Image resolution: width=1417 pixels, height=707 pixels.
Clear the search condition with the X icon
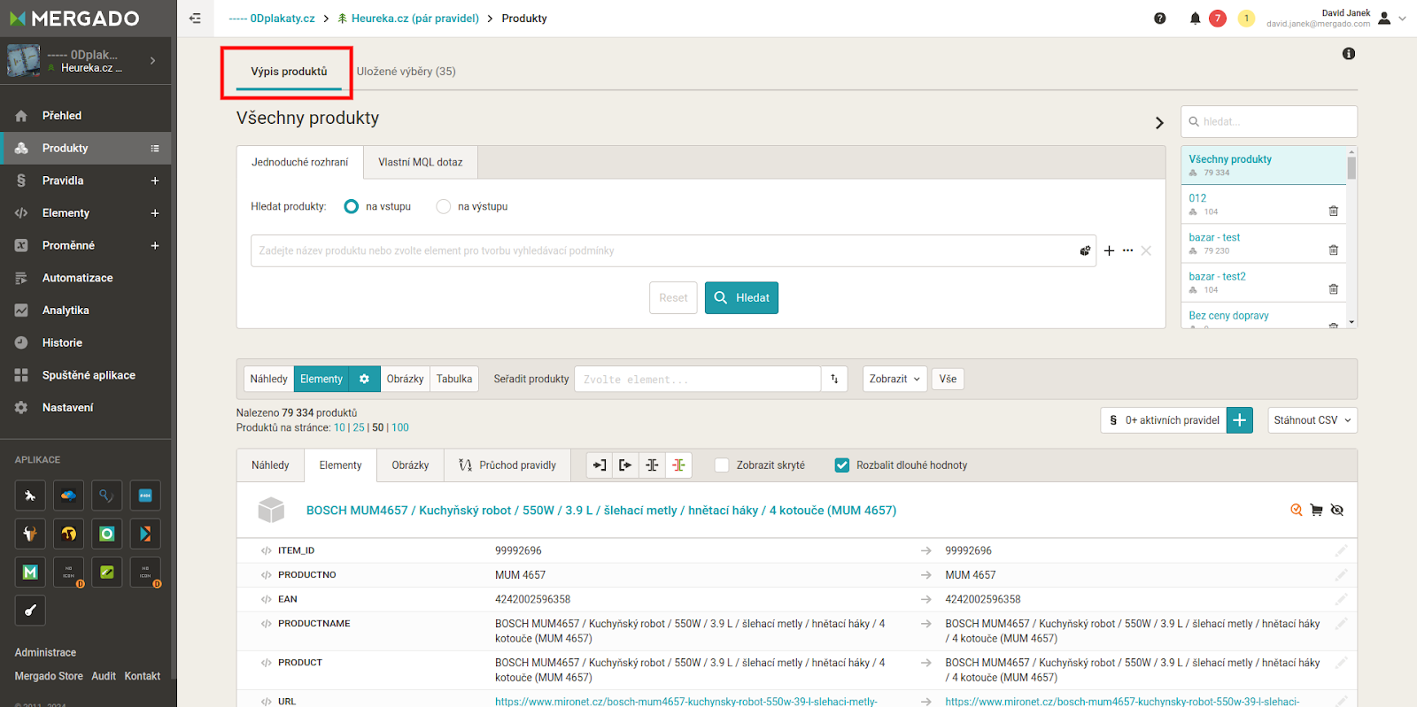point(1146,251)
